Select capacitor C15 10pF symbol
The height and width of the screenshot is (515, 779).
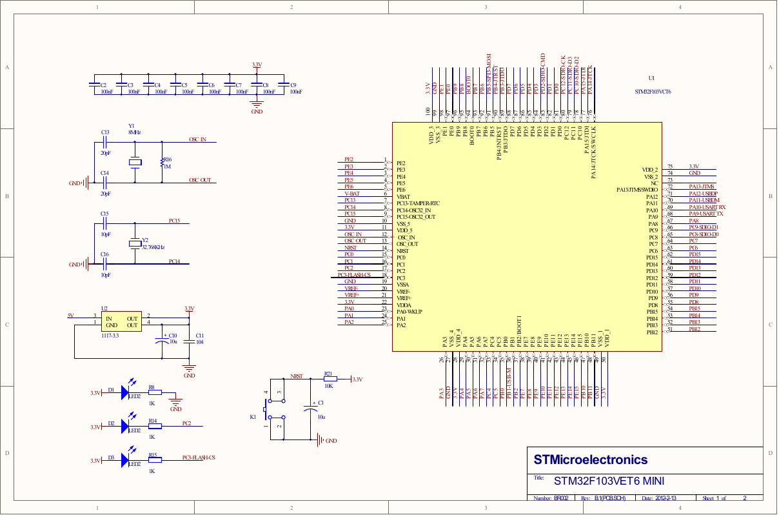(106, 223)
